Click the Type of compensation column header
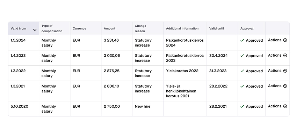297x139 pixels. [52, 28]
